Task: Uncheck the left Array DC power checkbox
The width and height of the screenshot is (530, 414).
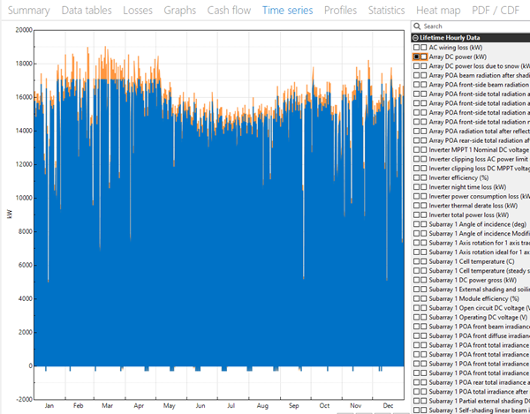Action: click(x=416, y=56)
